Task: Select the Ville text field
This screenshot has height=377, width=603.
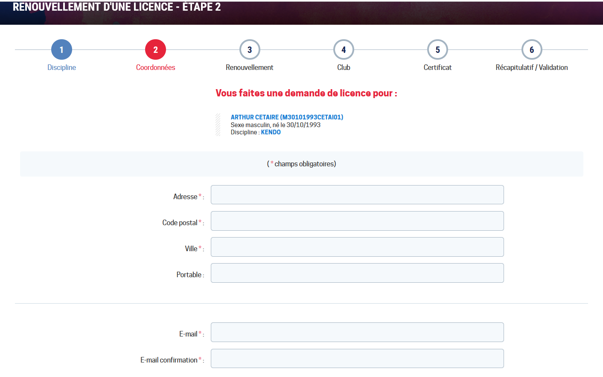Action: coord(357,247)
